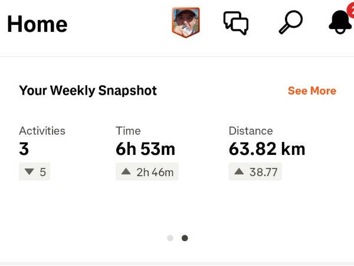Click the Activities stat label

pos(42,131)
